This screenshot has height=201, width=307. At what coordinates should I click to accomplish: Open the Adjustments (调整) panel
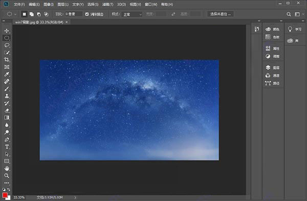[x=273, y=56]
